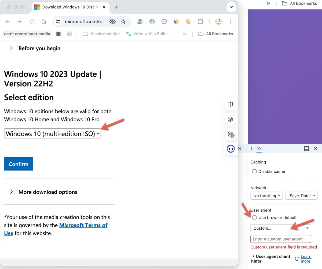Toggle the DevTools dock layout icon
322x269 pixels.
306,148
